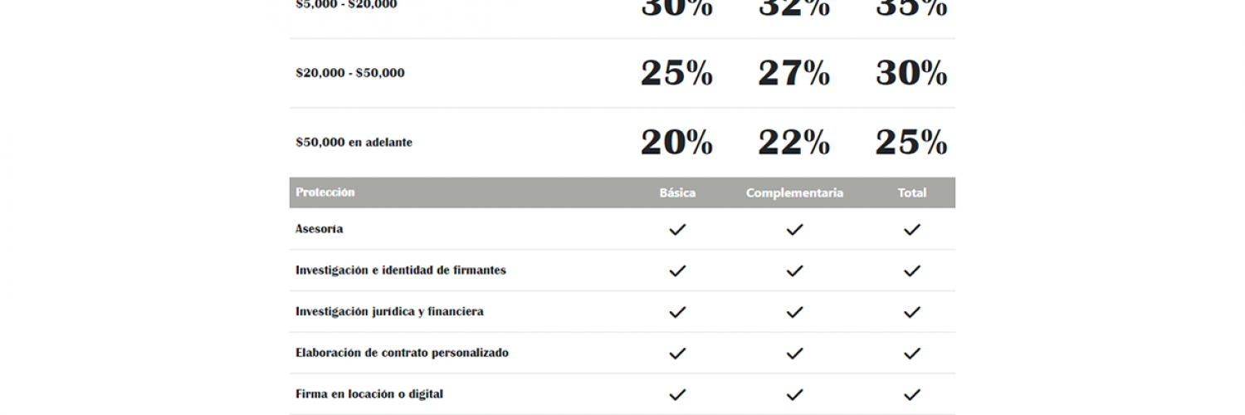This screenshot has width=1245, height=415.
Task: Click the Total column header
Action: pos(912,193)
